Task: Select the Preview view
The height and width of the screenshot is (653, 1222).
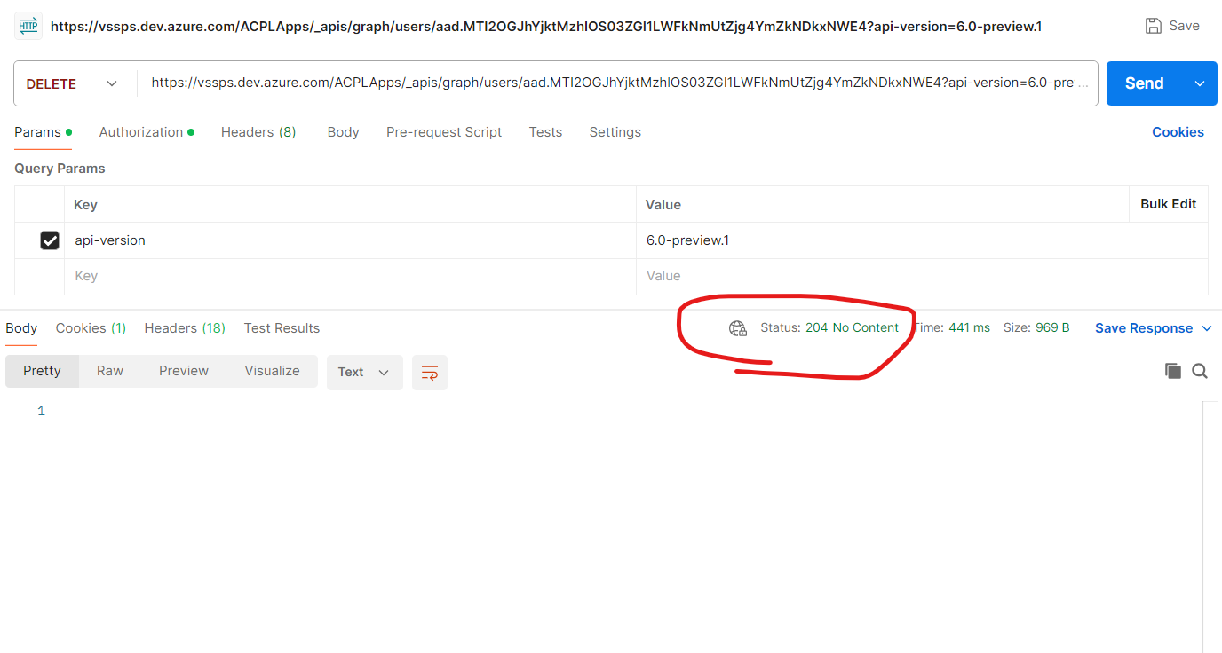Action: [184, 371]
